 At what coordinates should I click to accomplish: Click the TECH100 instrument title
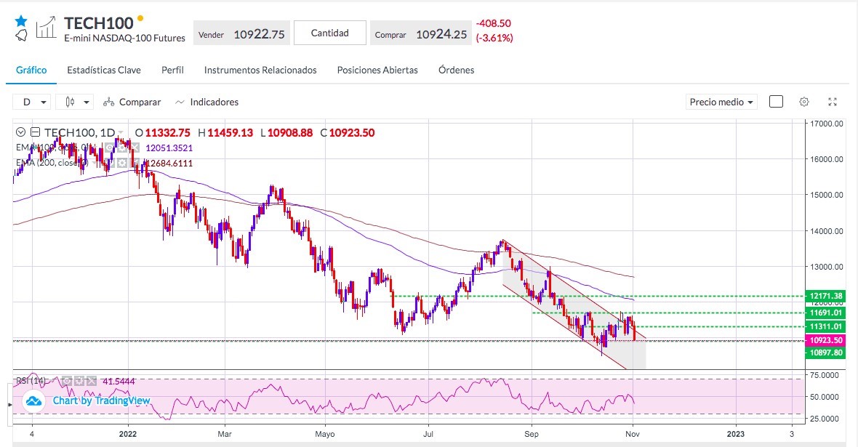click(98, 23)
